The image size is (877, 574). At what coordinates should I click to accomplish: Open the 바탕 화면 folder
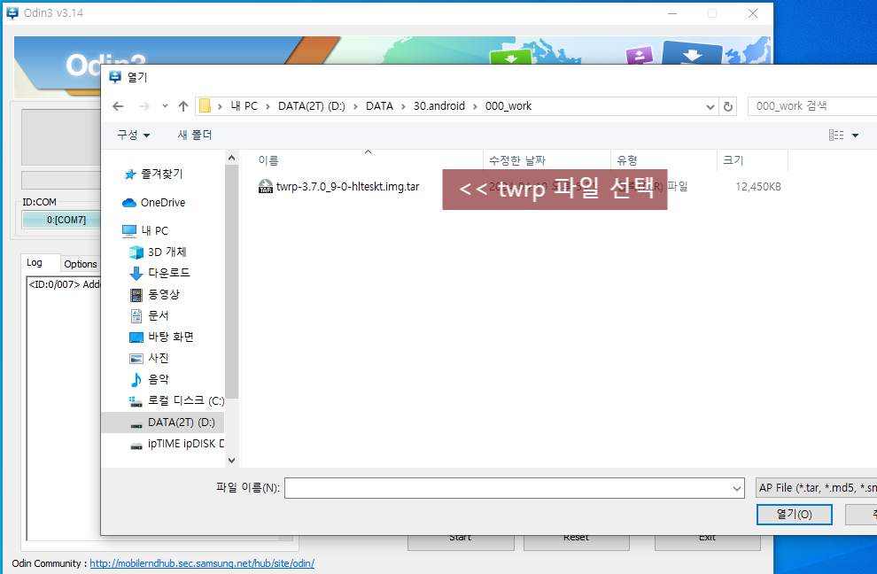(x=171, y=337)
